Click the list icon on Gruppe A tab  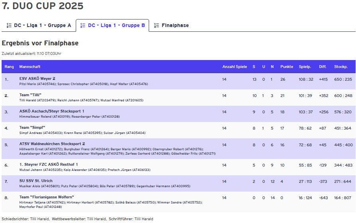coord(9,25)
